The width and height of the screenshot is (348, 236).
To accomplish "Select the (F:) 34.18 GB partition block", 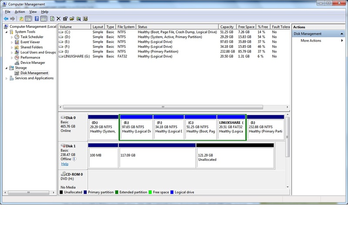I will tap(168, 127).
